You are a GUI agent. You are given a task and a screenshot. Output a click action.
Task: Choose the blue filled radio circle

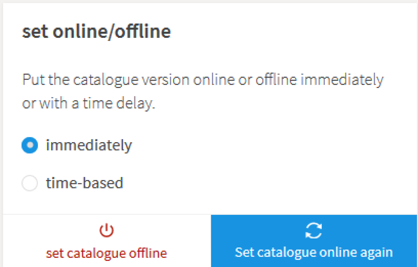point(30,145)
